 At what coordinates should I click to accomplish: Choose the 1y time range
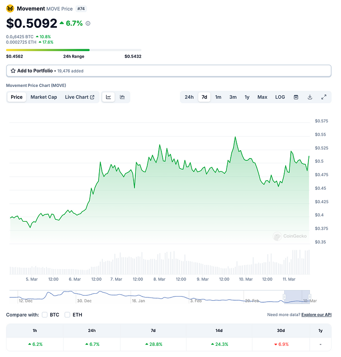247,97
